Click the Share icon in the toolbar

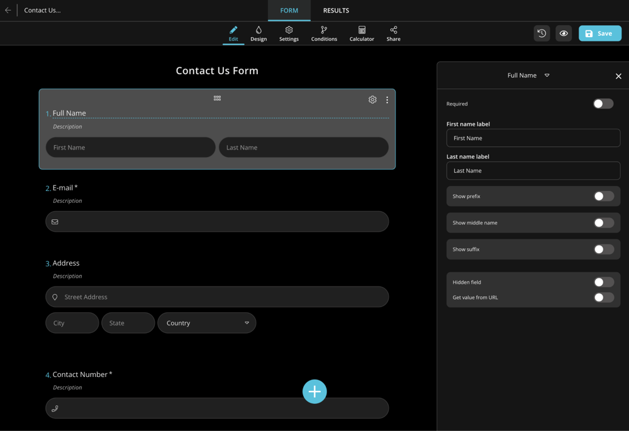(393, 33)
